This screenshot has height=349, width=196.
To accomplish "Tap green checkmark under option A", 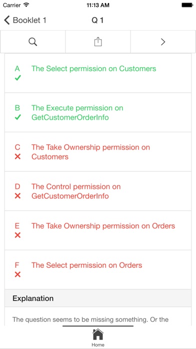I will point(17,78).
